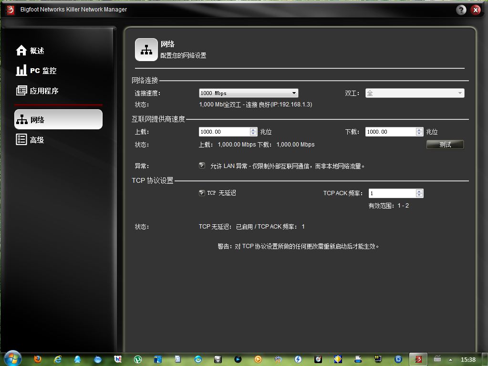Open the 概述 overview page
Image resolution: width=488 pixels, height=366 pixels.
pos(30,51)
